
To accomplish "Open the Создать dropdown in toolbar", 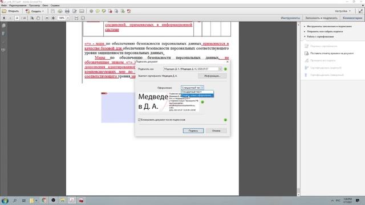I will (35, 11).
